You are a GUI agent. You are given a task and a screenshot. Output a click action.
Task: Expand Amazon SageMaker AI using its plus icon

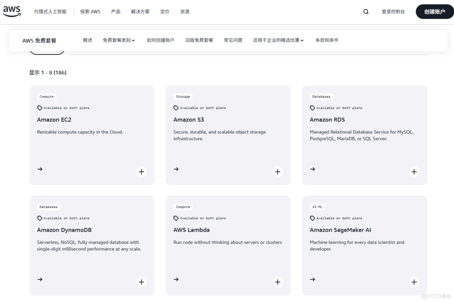tap(414, 282)
